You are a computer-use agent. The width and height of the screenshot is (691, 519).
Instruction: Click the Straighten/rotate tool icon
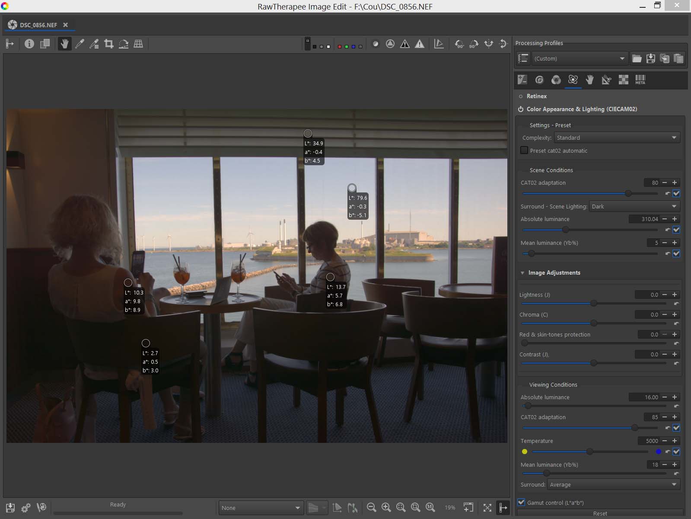(124, 44)
